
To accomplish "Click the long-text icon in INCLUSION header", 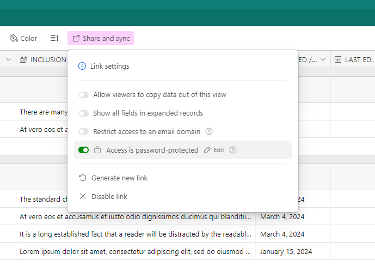I will click(23, 59).
